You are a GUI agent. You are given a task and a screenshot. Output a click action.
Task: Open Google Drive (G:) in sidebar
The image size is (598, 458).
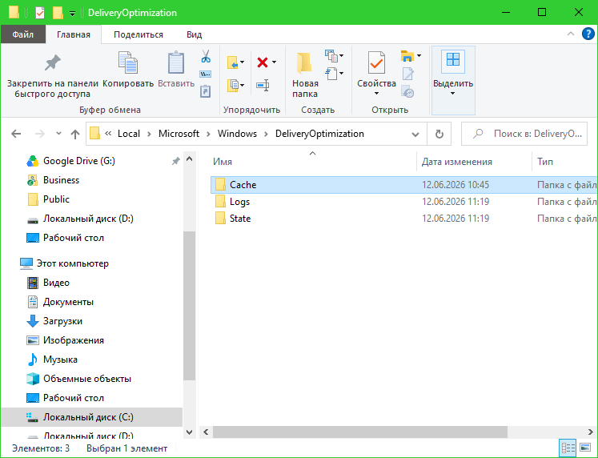click(79, 161)
